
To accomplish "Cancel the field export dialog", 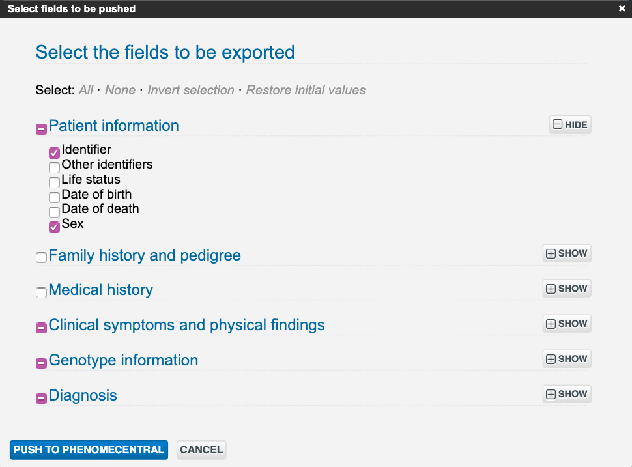I will [201, 450].
